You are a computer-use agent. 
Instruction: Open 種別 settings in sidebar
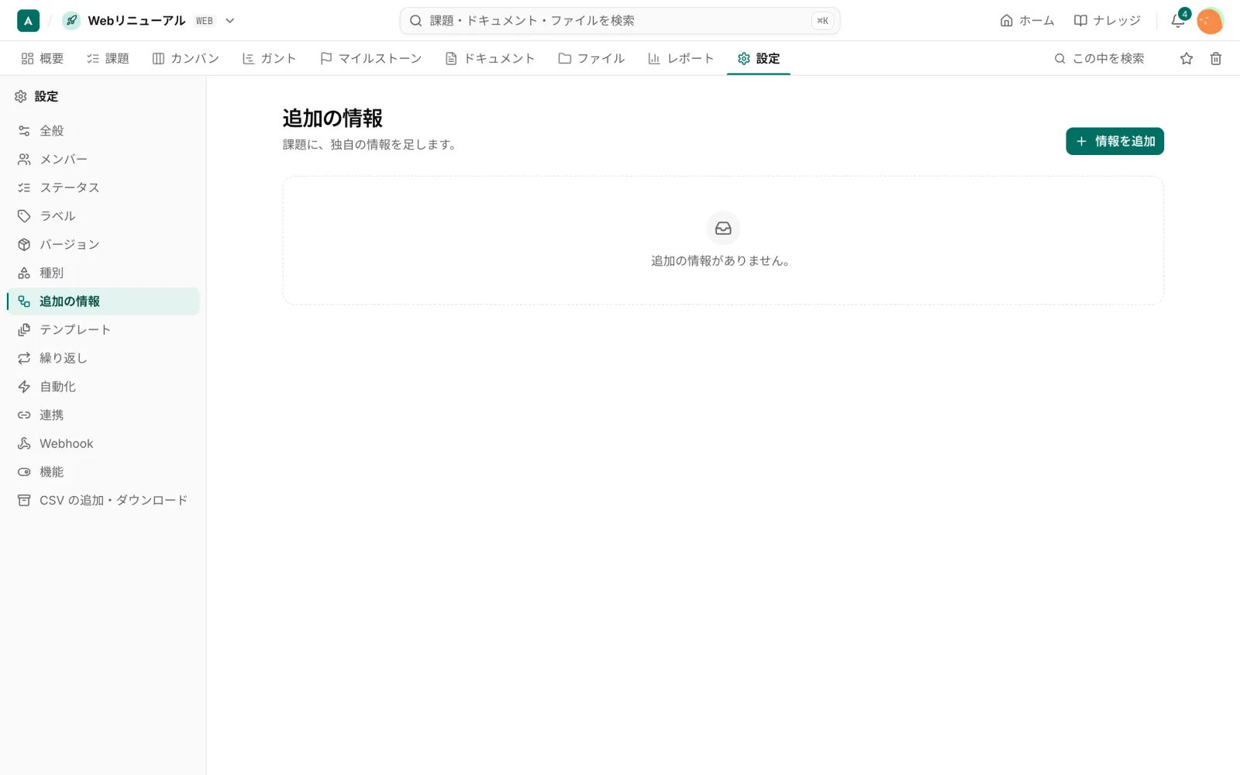[103, 273]
